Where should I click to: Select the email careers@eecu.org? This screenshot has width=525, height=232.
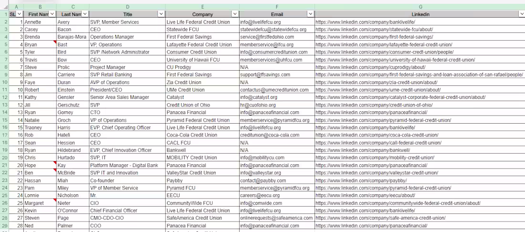pyautogui.click(x=260, y=196)
